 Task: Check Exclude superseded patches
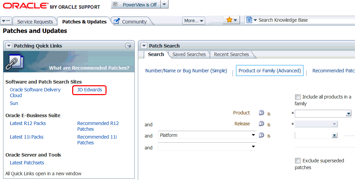(298, 161)
